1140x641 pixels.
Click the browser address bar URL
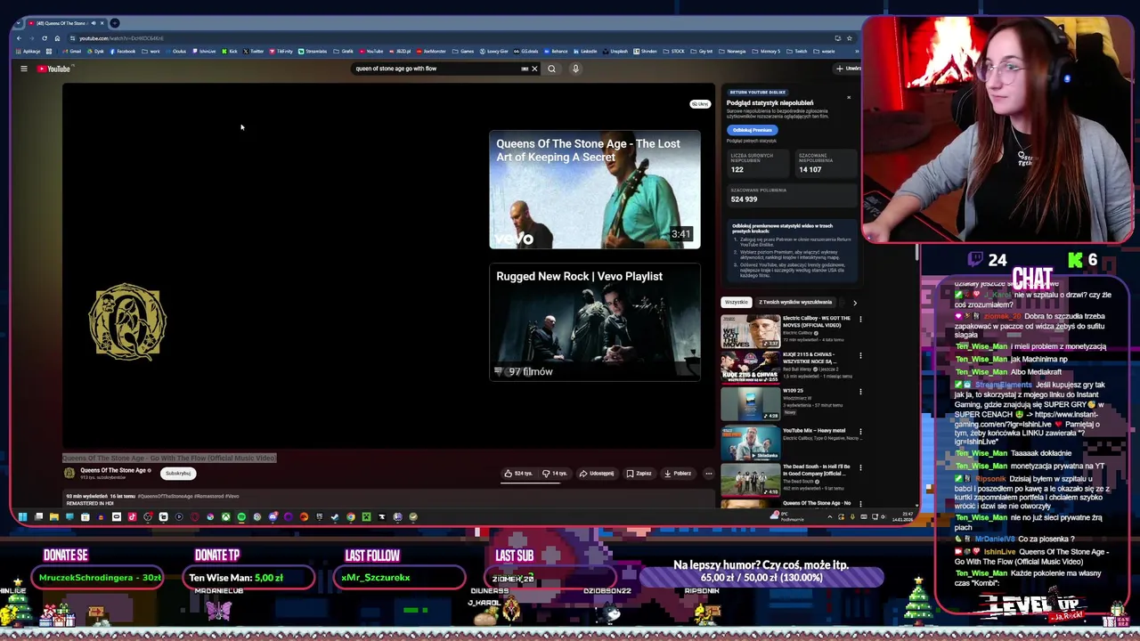pos(121,38)
